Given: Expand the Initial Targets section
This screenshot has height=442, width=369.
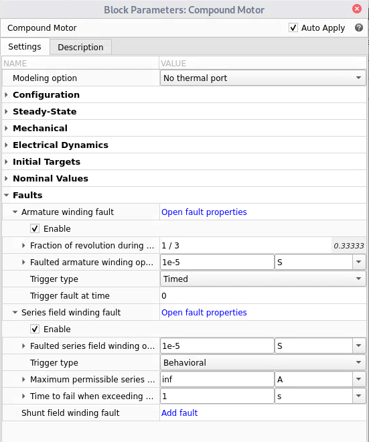Looking at the screenshot, I should click(6, 162).
